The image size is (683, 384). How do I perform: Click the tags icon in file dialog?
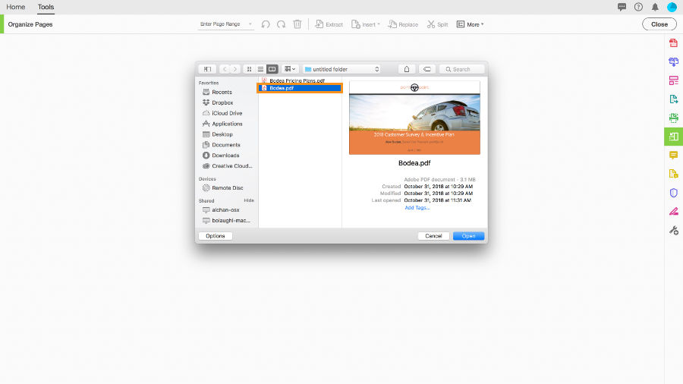426,69
